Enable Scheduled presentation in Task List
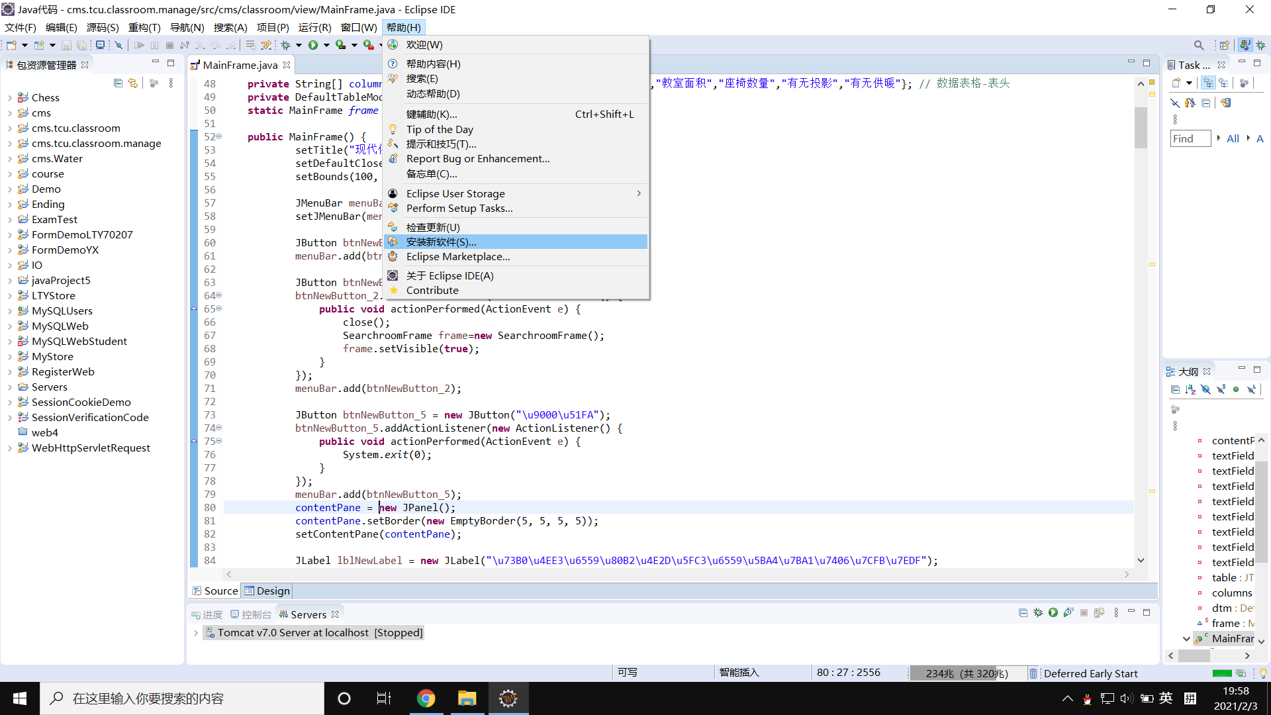 coord(1224,83)
